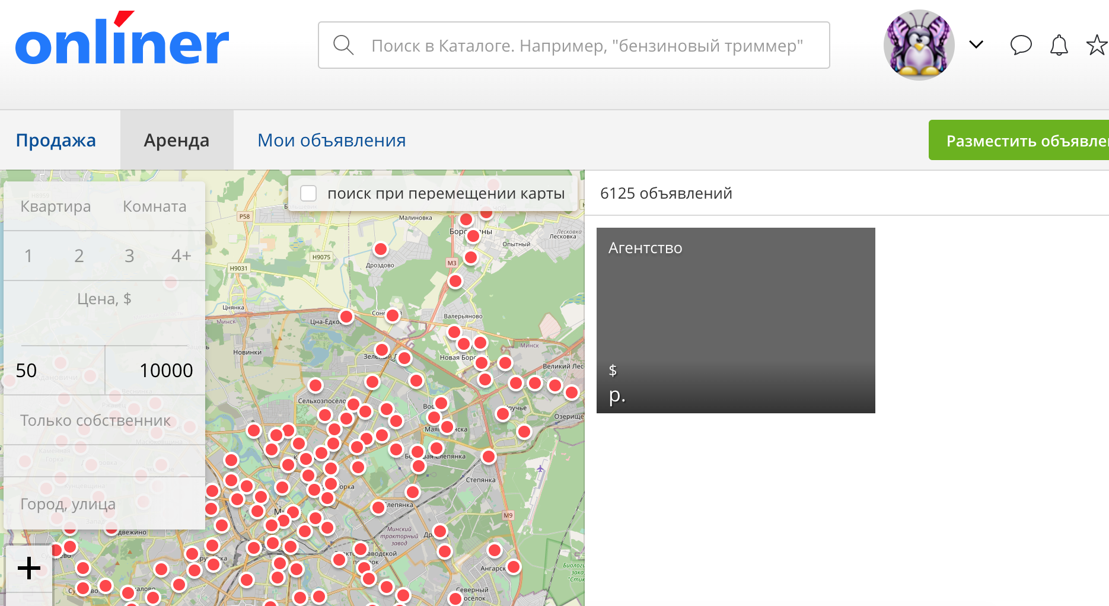Select 4+ rooms filter
Screen dimensions: 1109x606
181,256
